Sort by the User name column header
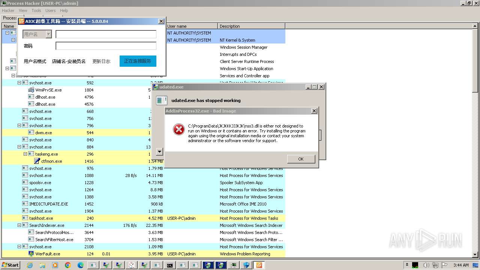 (x=192, y=26)
